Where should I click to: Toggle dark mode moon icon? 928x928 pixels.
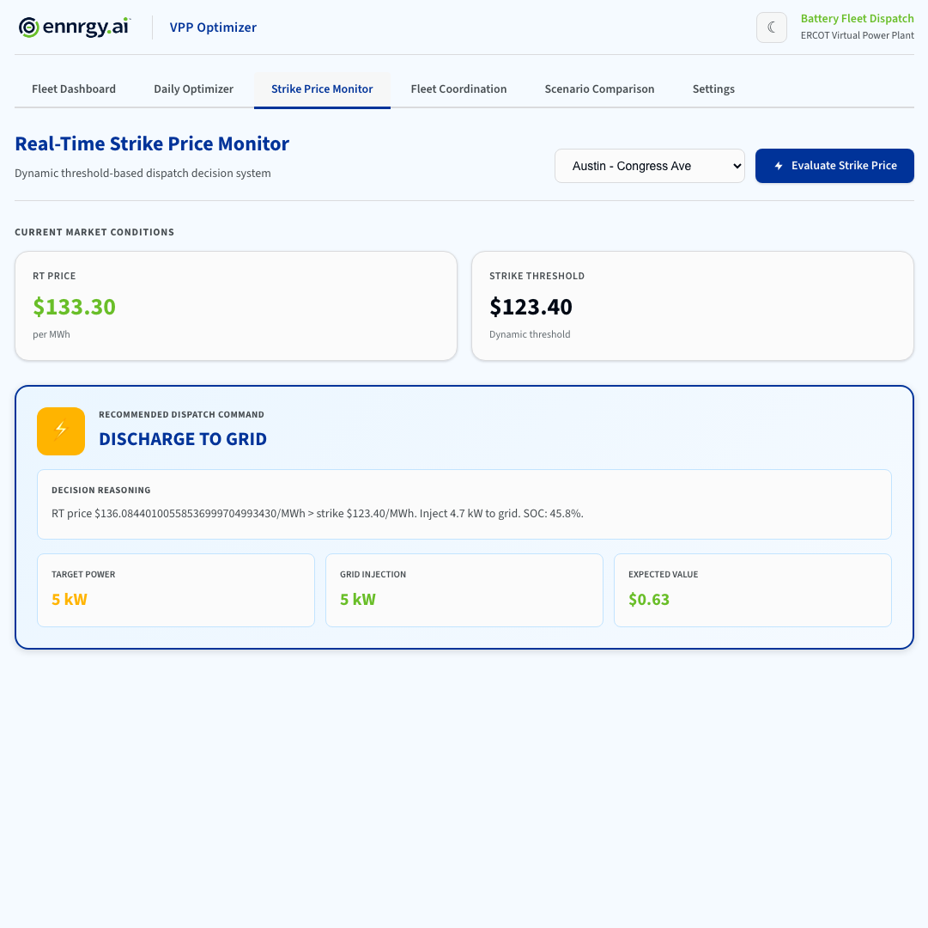771,27
